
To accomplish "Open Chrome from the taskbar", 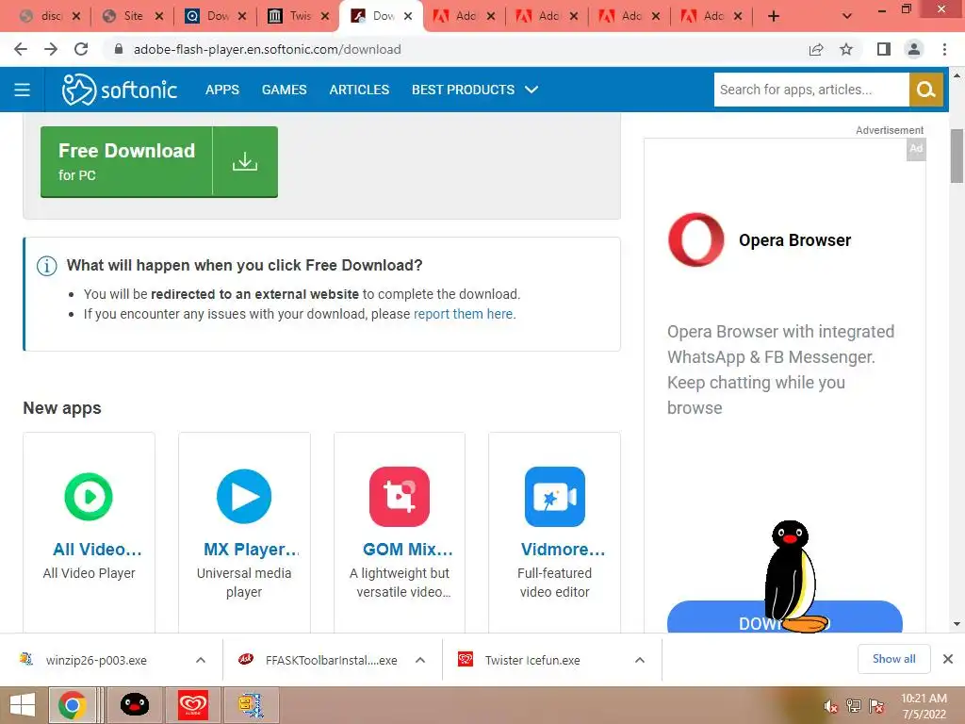I will point(72,705).
